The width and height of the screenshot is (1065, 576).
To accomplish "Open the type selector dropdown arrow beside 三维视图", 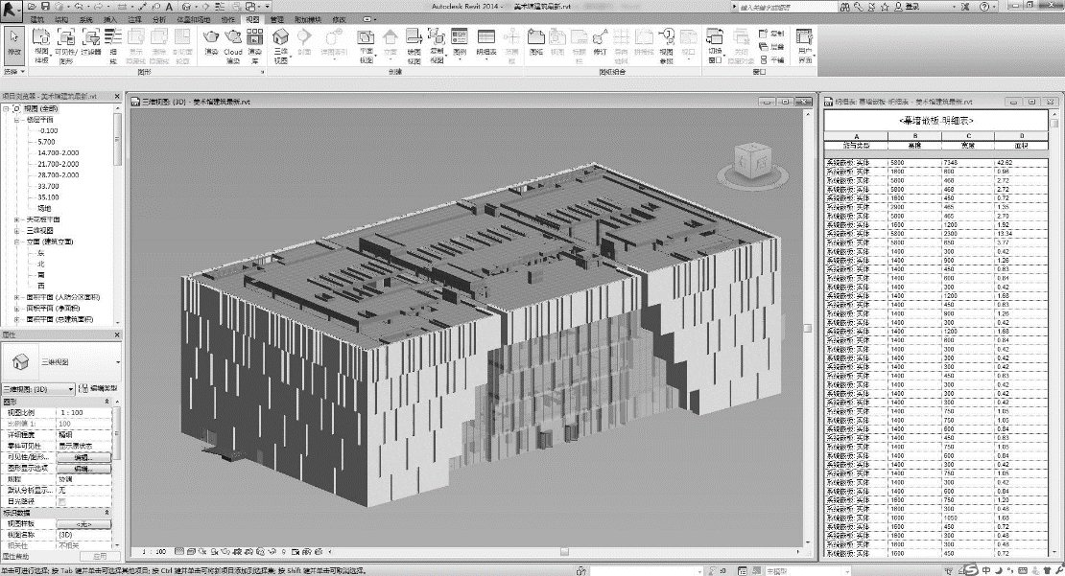I will coord(117,362).
